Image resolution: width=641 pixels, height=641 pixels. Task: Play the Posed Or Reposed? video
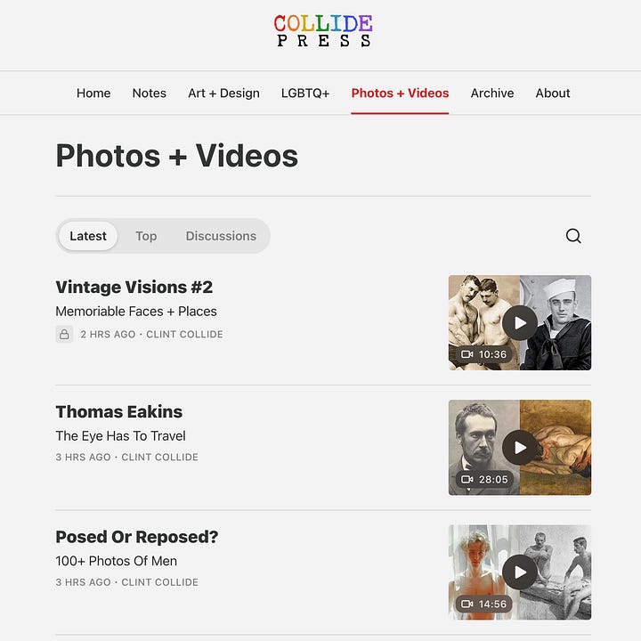point(520,572)
